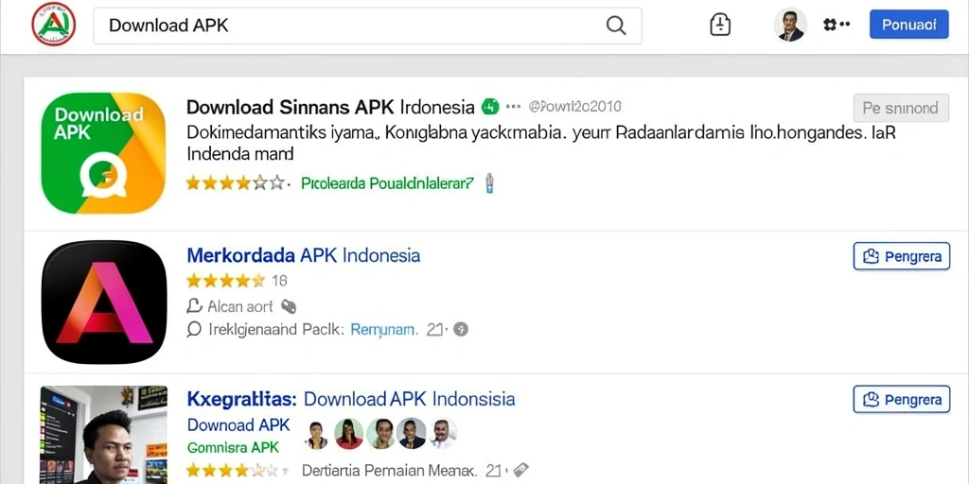Click the green Gomnisra APK text
This screenshot has width=969, height=484.
[233, 447]
